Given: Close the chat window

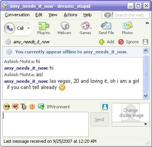Looking at the screenshot, I should coord(146,6).
